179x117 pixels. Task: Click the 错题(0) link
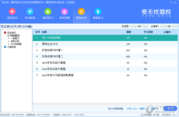pos(143,109)
